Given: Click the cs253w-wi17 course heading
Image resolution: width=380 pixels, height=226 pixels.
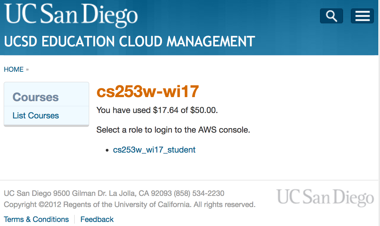Looking at the screenshot, I should tap(148, 91).
